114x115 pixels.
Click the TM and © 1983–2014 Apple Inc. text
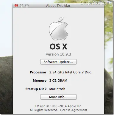tap(58, 106)
